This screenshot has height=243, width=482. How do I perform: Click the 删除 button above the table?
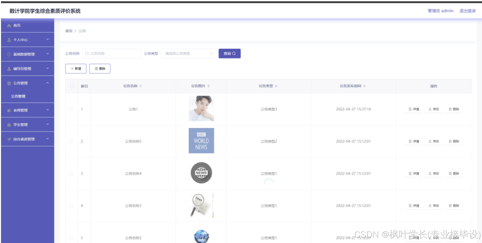tap(100, 69)
